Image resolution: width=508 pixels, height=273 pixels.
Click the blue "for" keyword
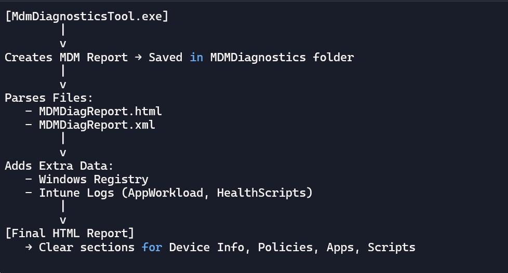(152, 248)
